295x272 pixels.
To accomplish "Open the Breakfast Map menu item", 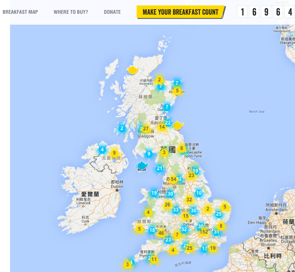I will pos(20,12).
